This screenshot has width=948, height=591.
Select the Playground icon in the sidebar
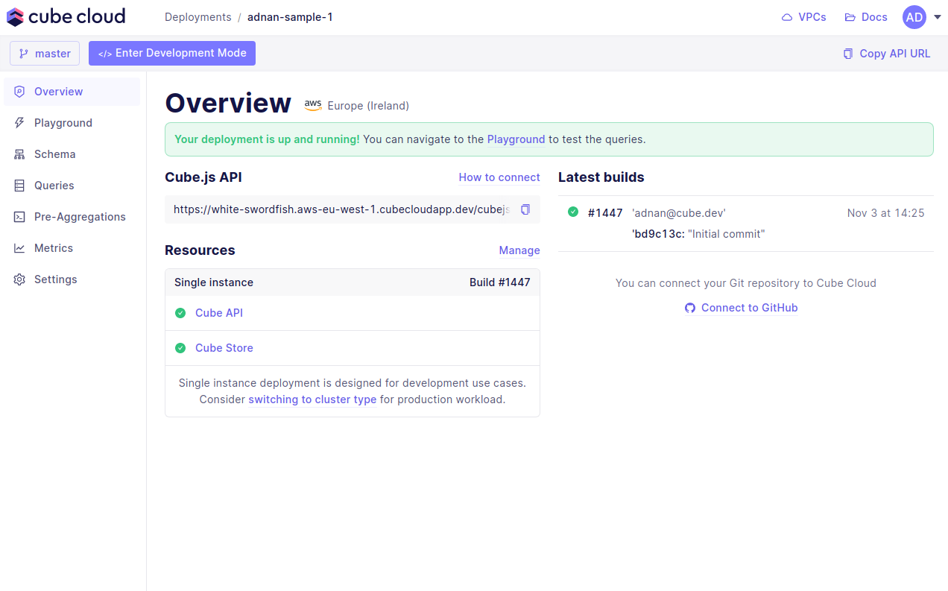click(x=18, y=122)
